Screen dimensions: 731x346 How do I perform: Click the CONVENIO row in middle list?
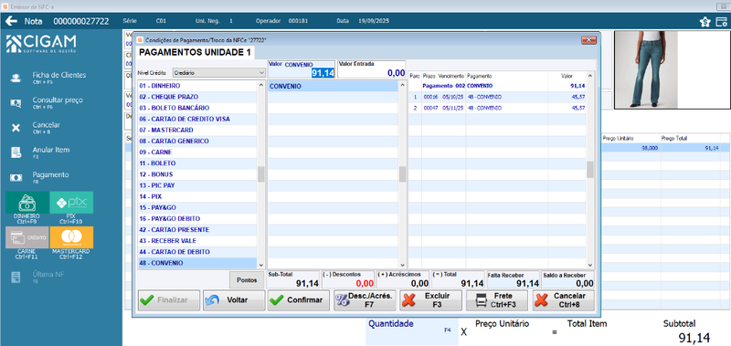click(333, 86)
